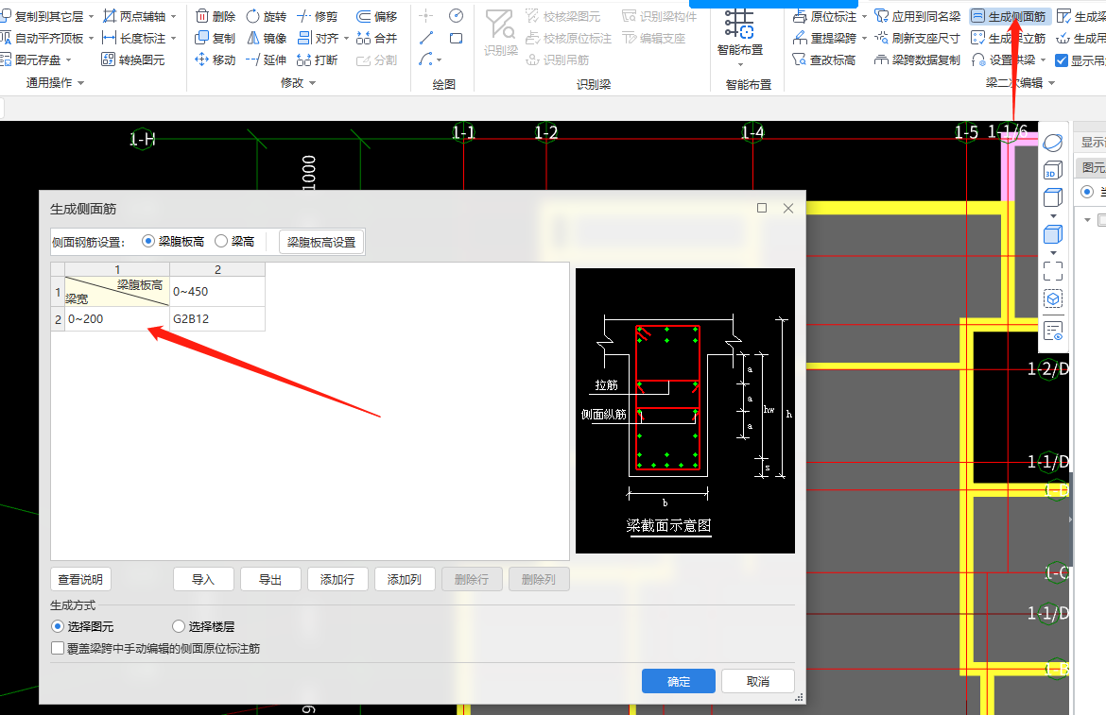Select table cell G2B12
Viewport: 1106px width, 715px height.
217,318
